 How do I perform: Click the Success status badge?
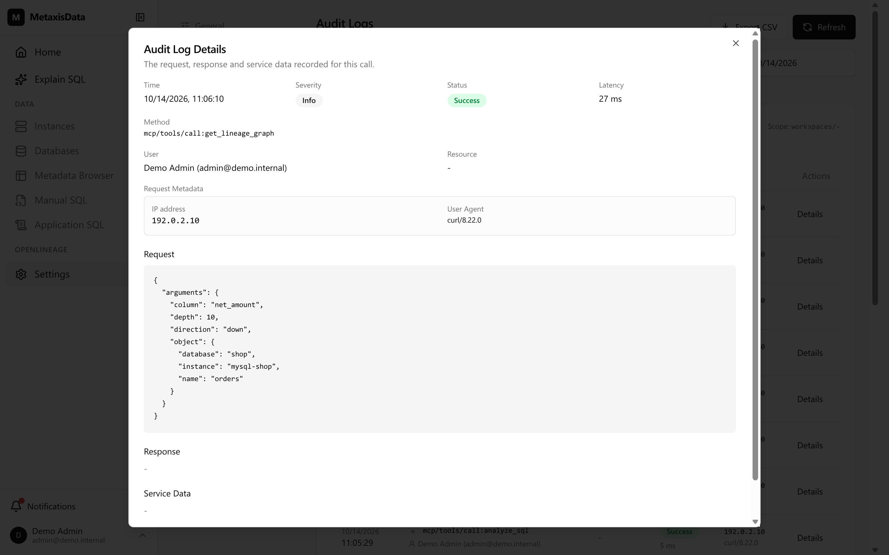[x=466, y=101]
